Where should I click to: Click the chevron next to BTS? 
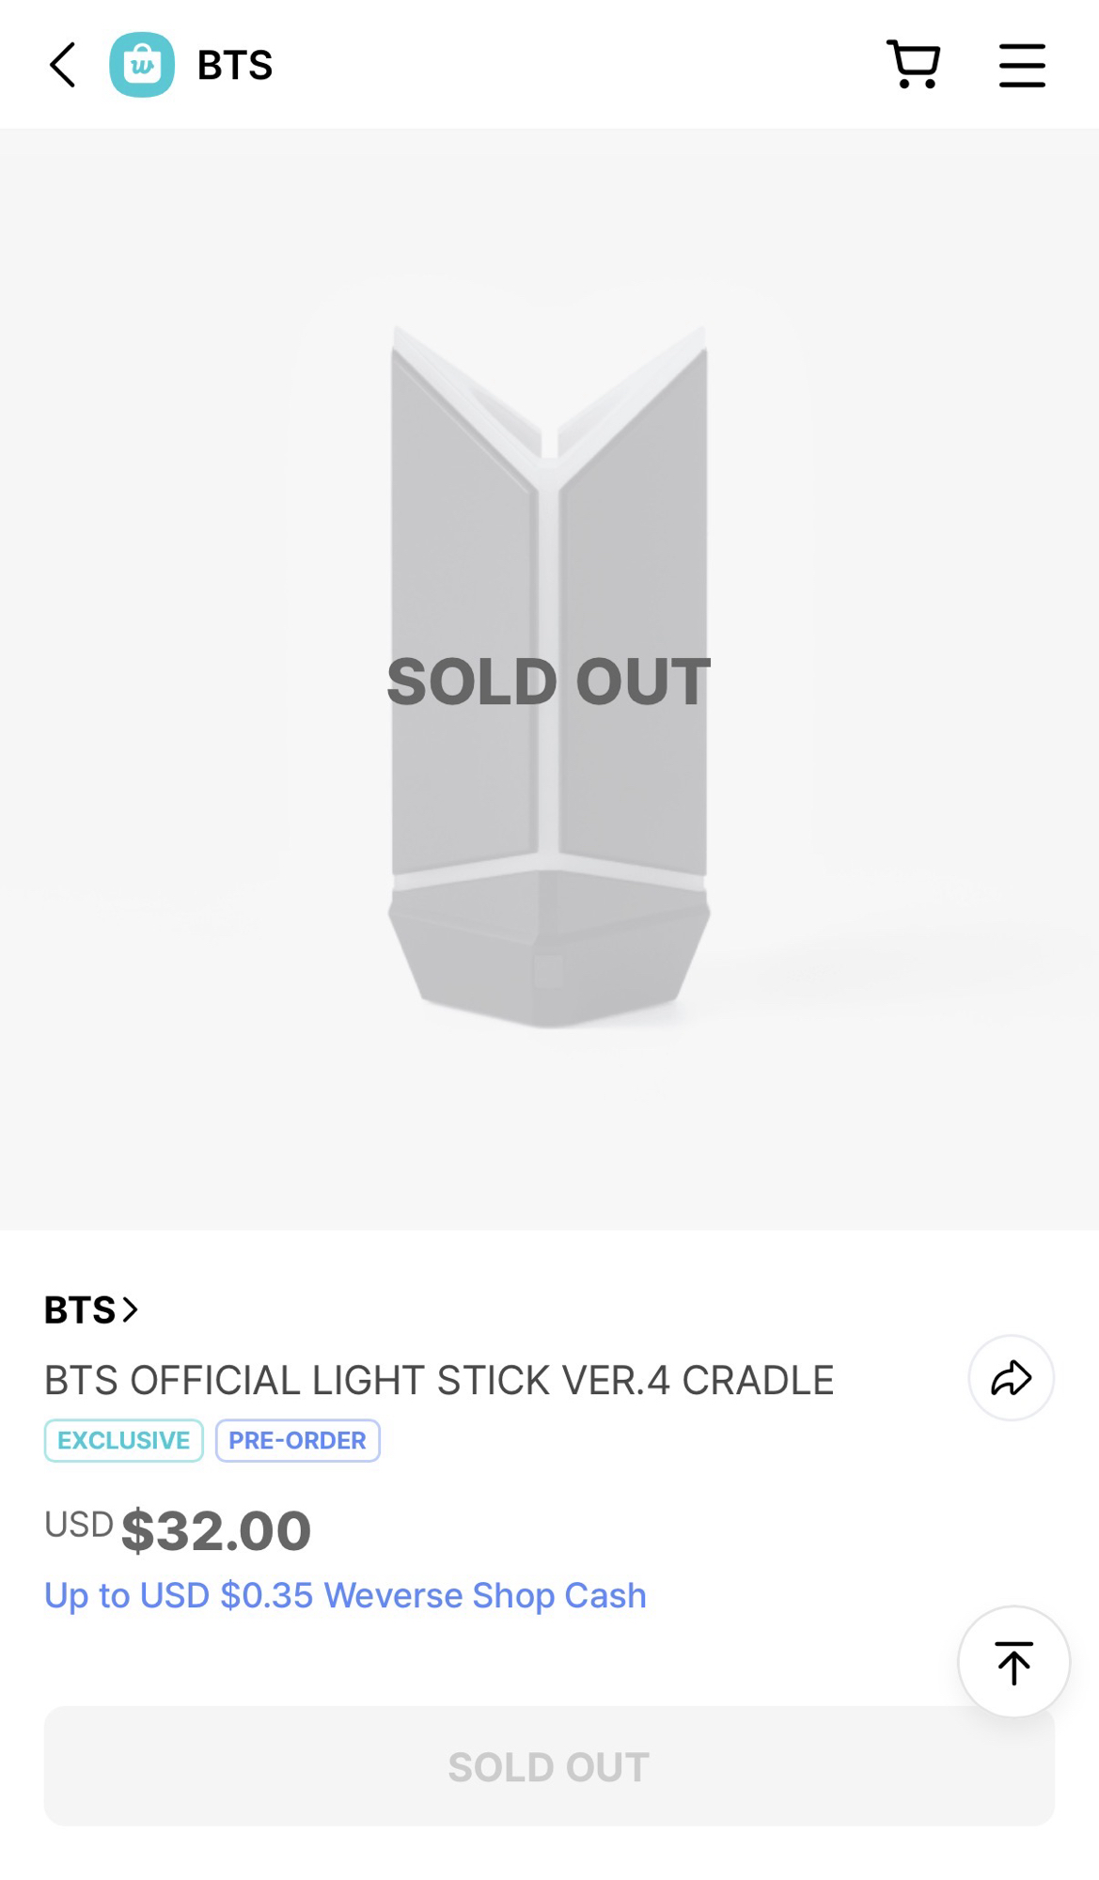click(x=131, y=1309)
